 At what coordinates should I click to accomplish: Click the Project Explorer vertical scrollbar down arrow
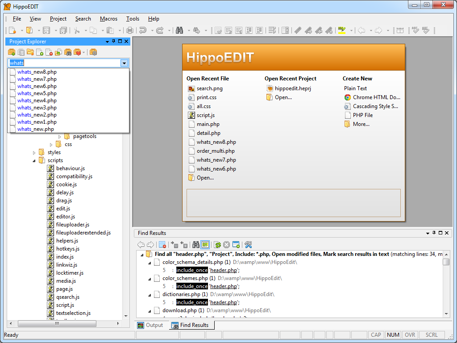pos(126,316)
